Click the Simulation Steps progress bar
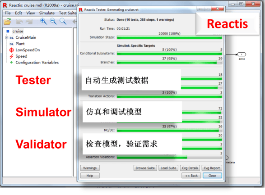Image resolution: width=265 pixels, height=195 pixels. pos(169,37)
